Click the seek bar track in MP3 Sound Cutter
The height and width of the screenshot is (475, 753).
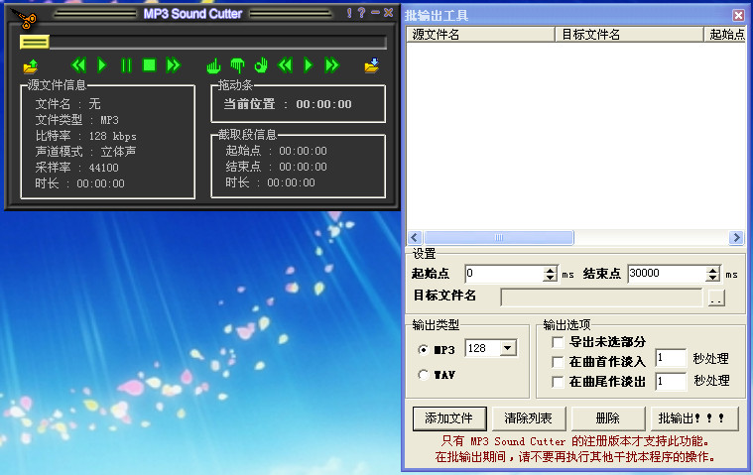click(x=217, y=43)
